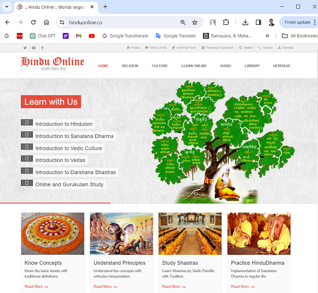318x293 pixels.
Task: Toggle the browser side panel icon
Action: point(258,23)
